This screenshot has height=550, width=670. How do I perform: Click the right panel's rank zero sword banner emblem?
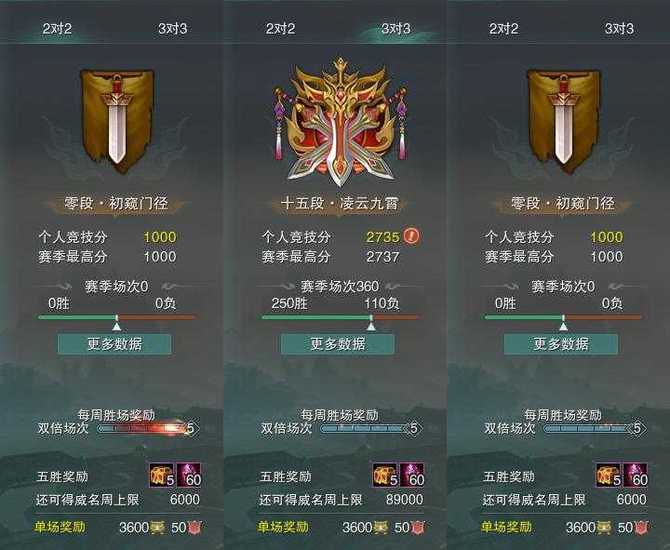coord(564,121)
